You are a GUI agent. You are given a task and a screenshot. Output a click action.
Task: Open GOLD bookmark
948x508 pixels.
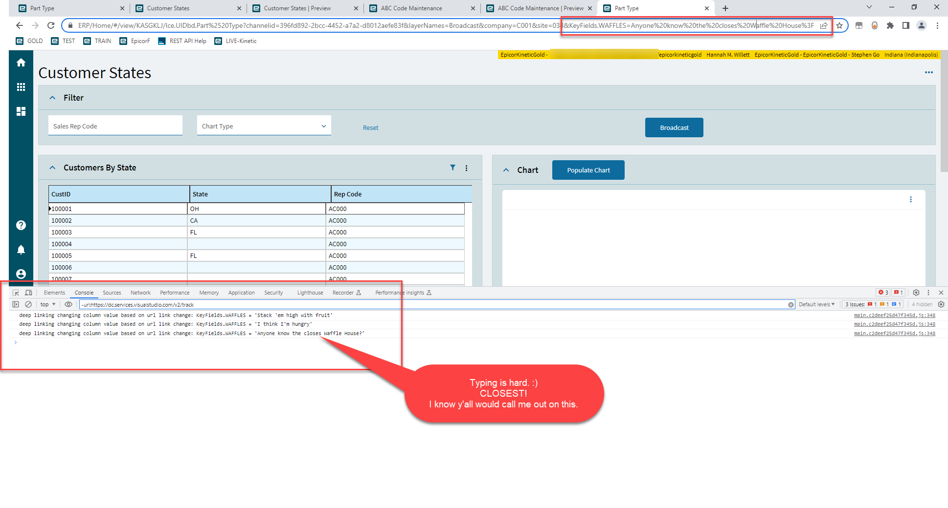(29, 41)
